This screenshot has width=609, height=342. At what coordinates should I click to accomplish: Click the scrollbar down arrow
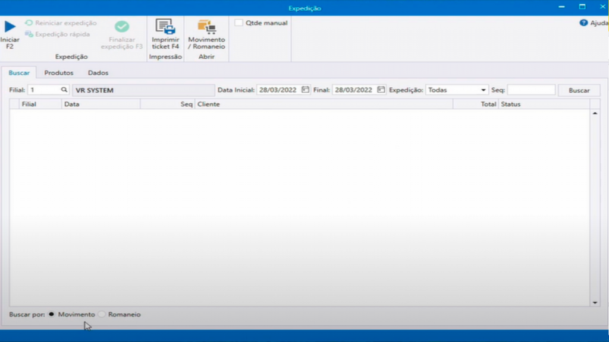[595, 302]
